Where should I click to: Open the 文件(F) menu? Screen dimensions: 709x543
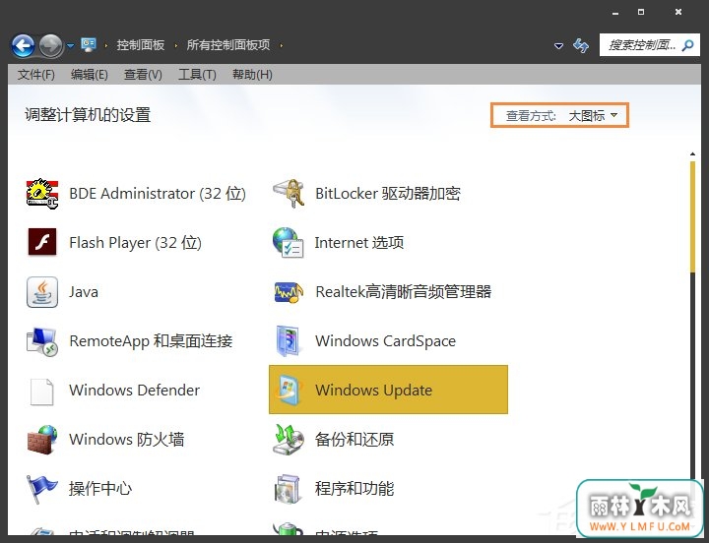[36, 75]
